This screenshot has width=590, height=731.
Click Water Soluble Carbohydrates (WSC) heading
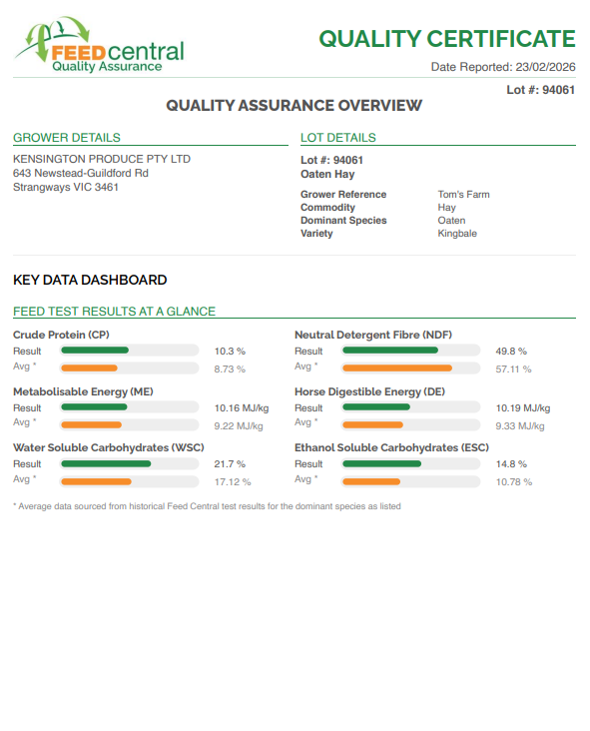point(109,447)
